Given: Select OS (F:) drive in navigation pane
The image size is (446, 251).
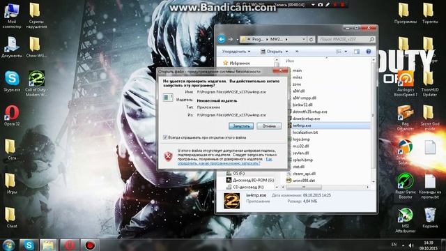Looking at the screenshot, I should coord(236,173).
